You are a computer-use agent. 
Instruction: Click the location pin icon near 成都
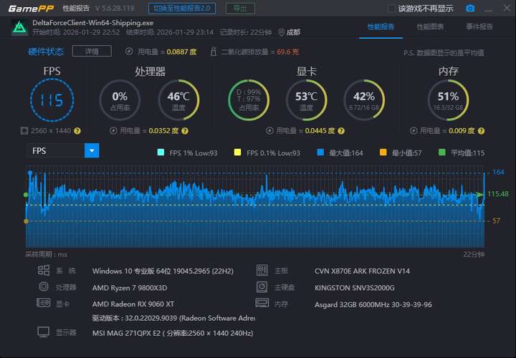tap(282, 32)
